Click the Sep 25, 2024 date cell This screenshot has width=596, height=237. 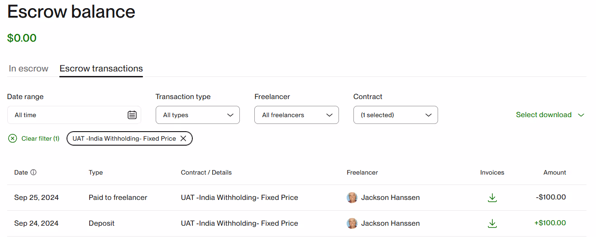point(37,198)
